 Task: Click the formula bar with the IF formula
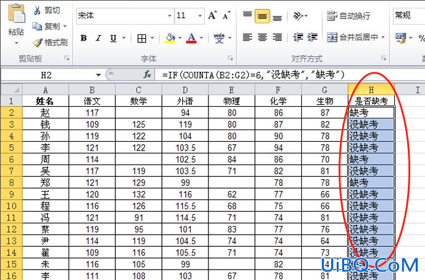290,75
